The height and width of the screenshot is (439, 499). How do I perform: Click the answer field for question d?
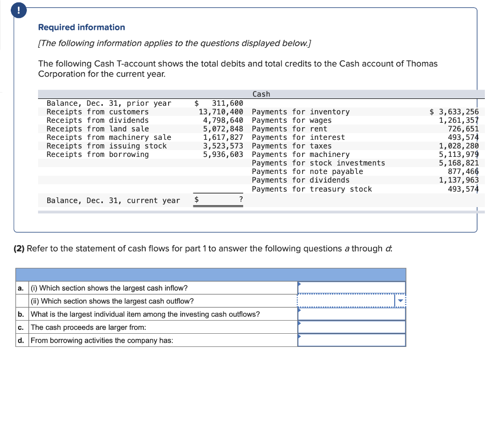[x=352, y=340]
